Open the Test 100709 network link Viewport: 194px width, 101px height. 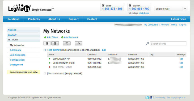[x=54, y=50]
